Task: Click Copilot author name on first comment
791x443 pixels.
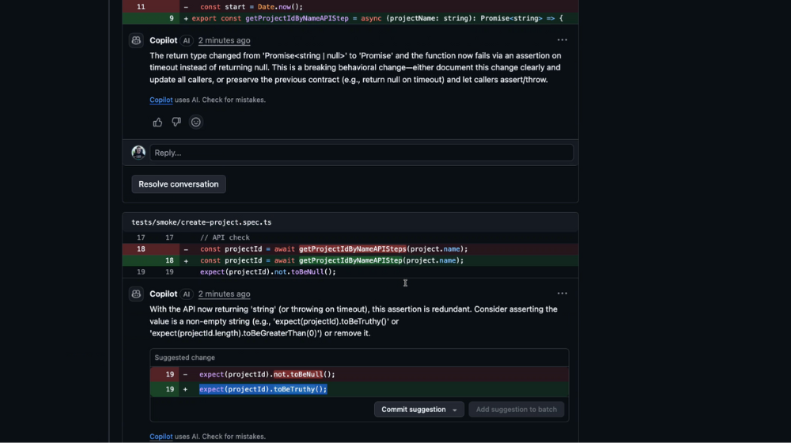Action: pos(164,40)
